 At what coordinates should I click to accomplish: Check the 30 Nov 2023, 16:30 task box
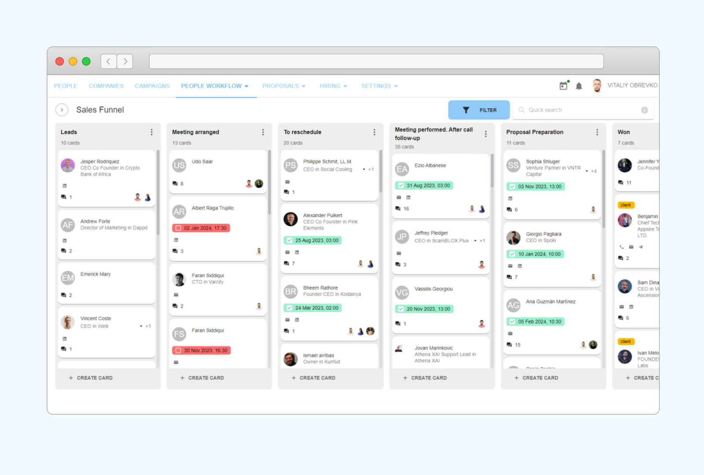(178, 351)
